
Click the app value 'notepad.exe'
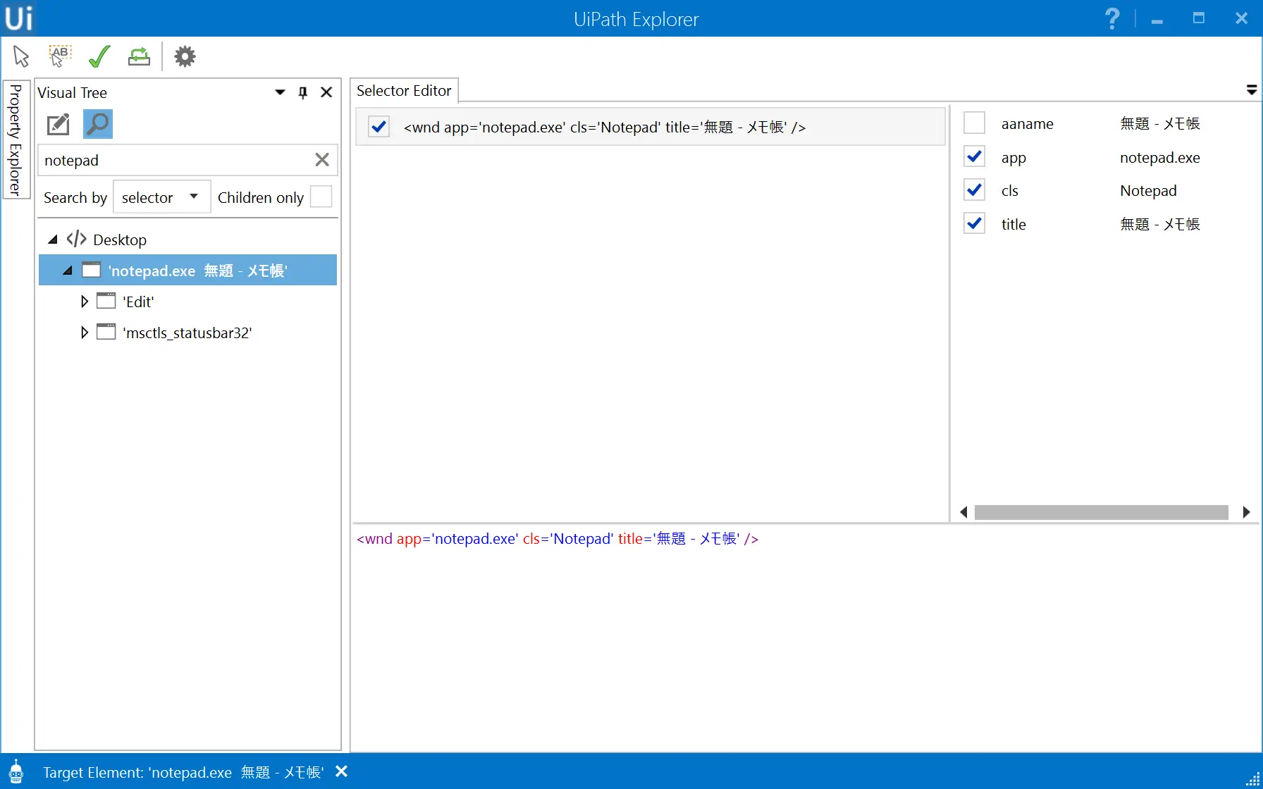[x=1160, y=157]
